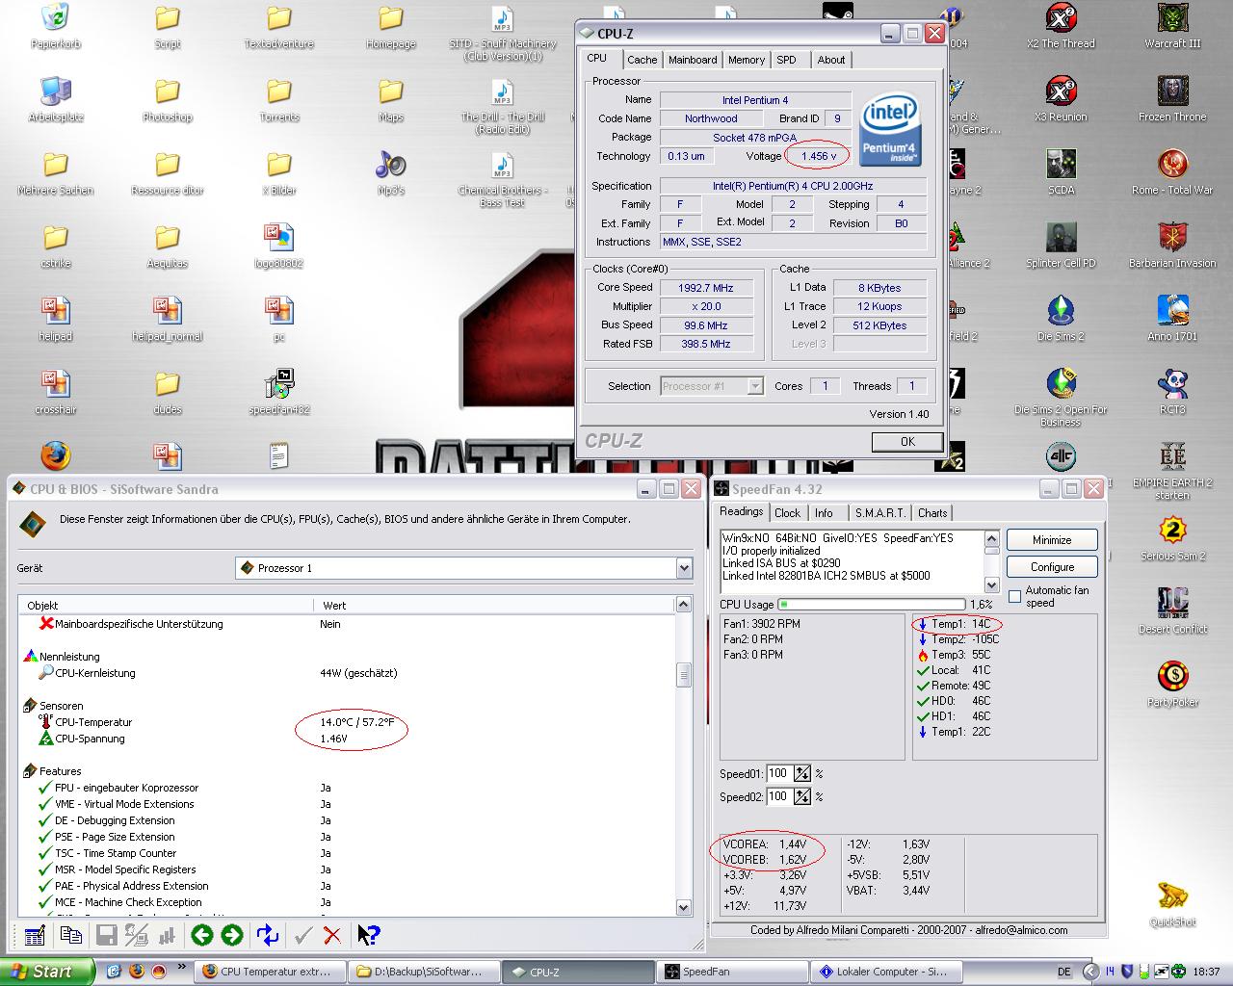Open the Papierkorb recycle bin icon
Viewport: 1233px width, 986px height.
56,26
